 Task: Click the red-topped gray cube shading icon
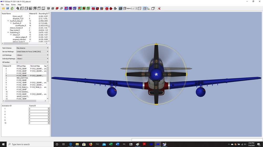57,8
